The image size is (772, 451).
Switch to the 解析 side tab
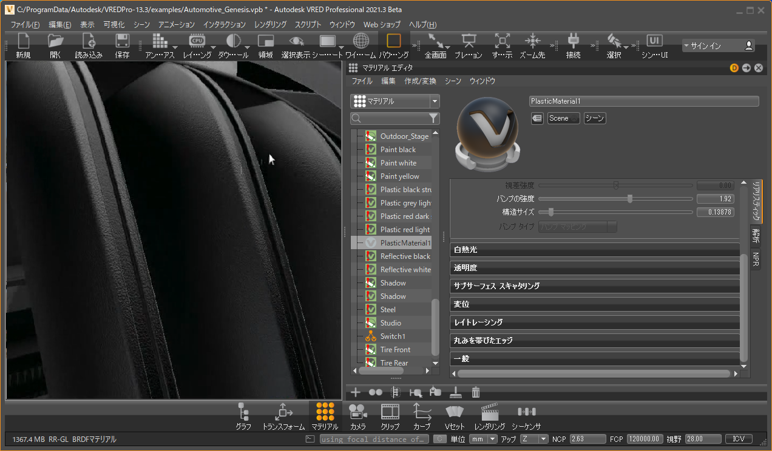click(756, 236)
